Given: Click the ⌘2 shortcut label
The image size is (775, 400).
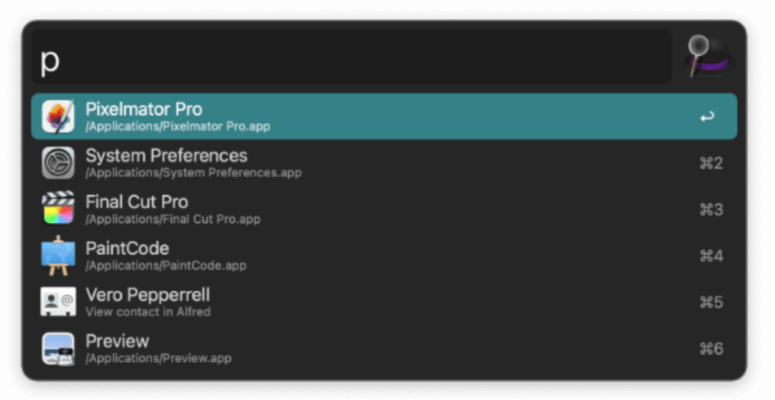Looking at the screenshot, I should [711, 163].
